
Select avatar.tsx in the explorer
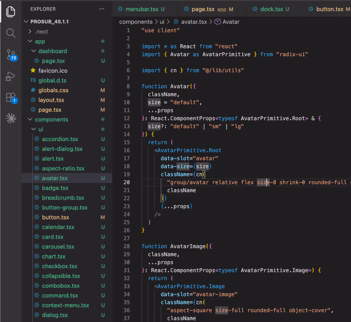click(67, 178)
